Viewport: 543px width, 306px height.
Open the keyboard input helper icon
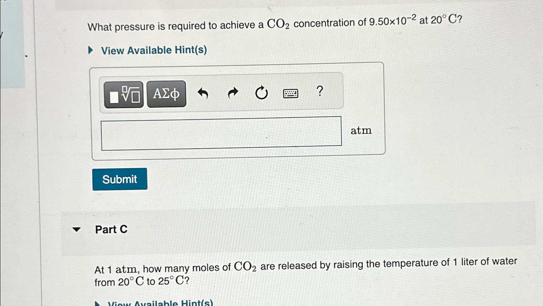tap(291, 93)
